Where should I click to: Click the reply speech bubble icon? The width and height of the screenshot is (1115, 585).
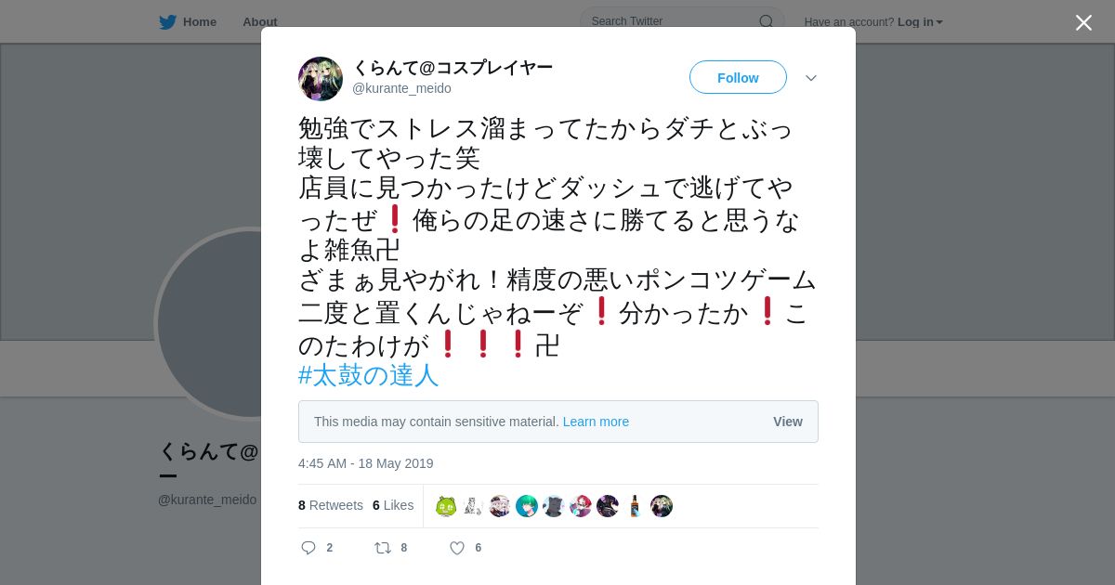tap(308, 548)
